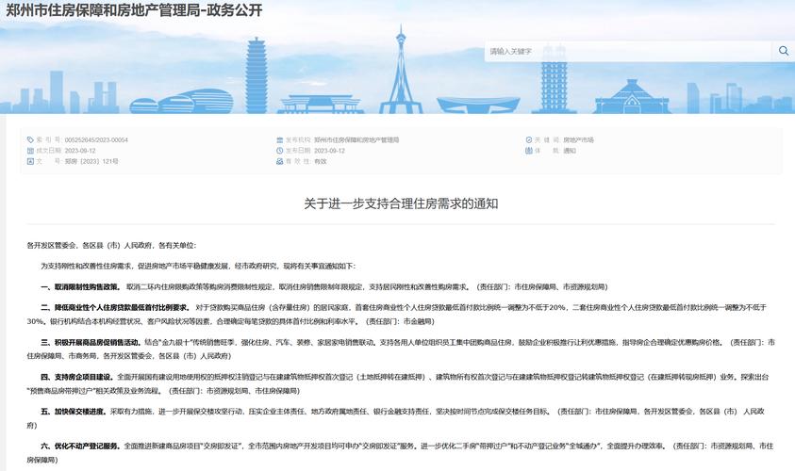The image size is (795, 471).
Task: Click the check icon beside 关键词
Action: (529, 139)
